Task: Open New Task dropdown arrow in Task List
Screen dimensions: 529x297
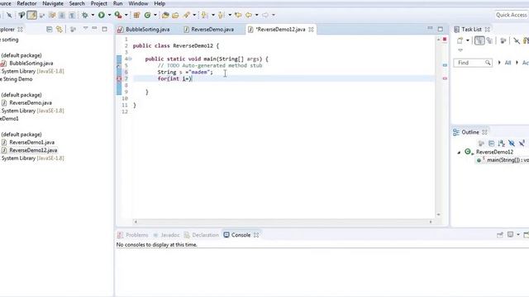Action: [468, 40]
